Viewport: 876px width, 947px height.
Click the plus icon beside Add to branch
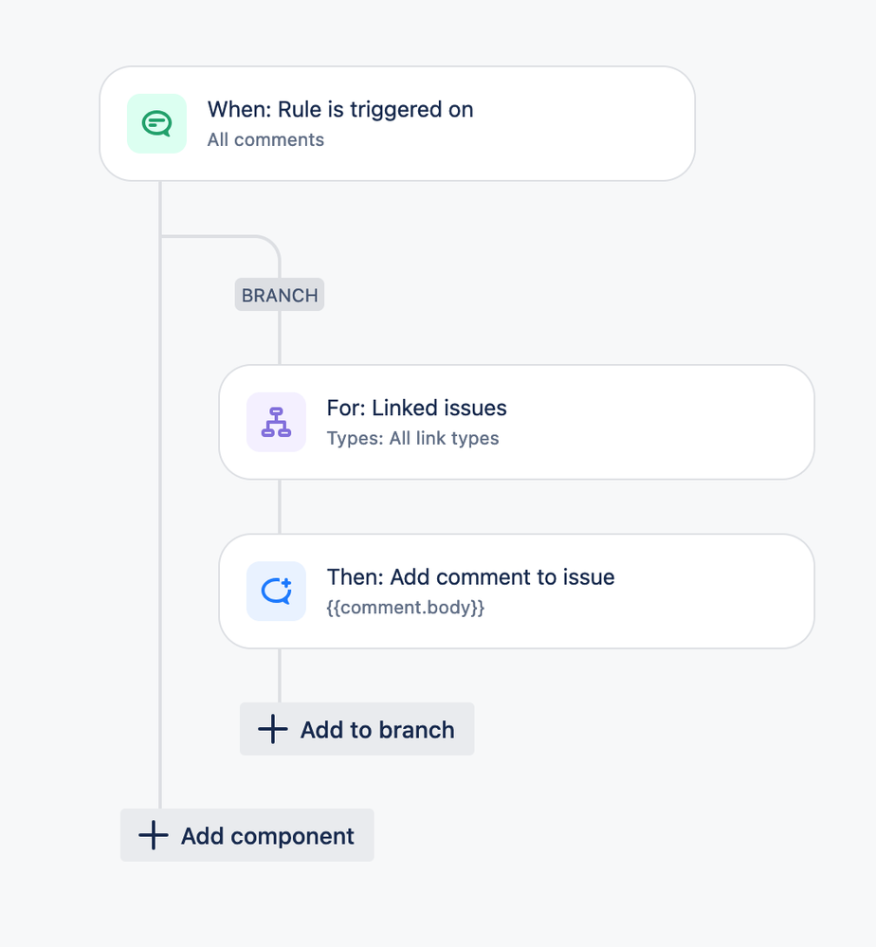(272, 729)
